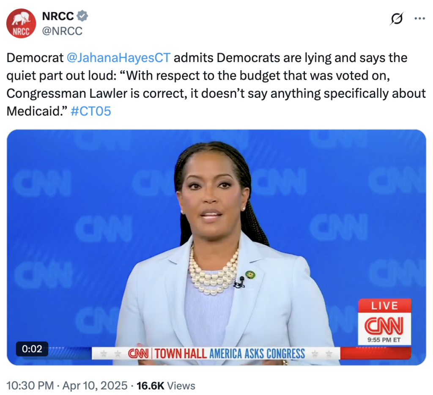Click the Apr 10, 2025 date
The image size is (433, 395).
(95, 386)
